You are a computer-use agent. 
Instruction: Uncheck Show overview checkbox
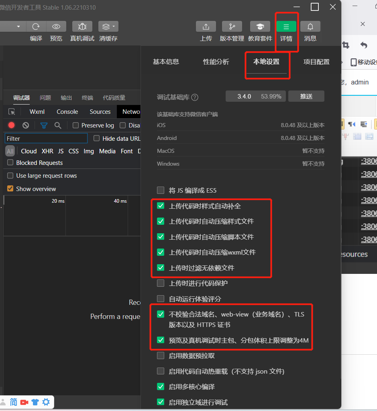(10, 189)
